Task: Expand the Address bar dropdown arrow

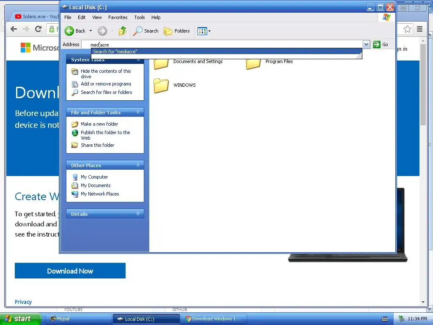Action: [x=366, y=44]
